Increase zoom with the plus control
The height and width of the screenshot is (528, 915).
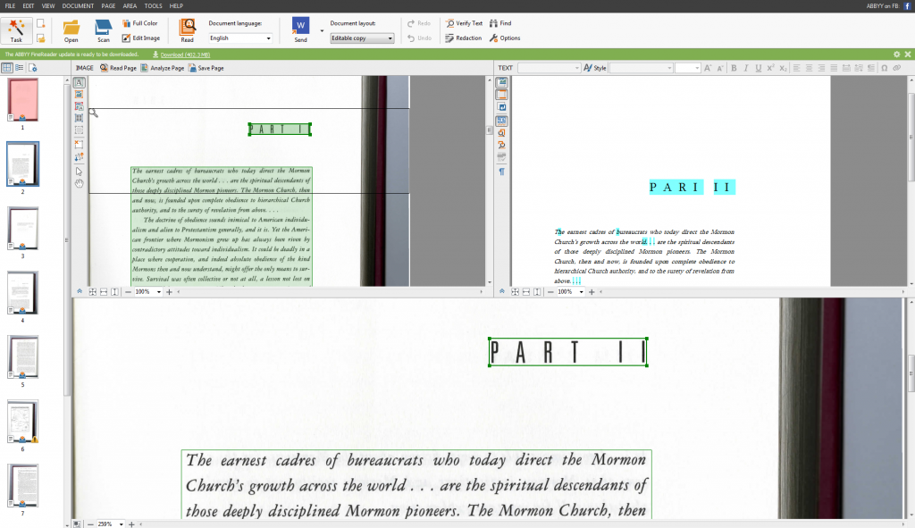pos(130,524)
